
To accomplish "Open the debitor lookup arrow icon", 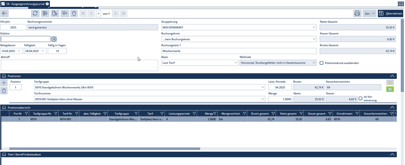I will point(54,39).
